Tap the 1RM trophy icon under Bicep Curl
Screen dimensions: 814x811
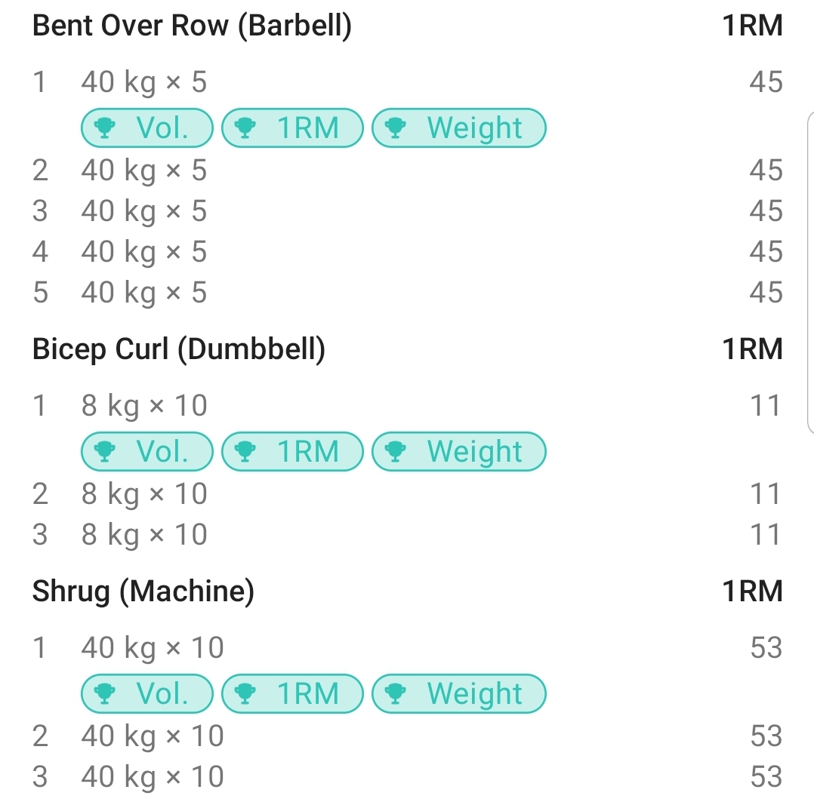(245, 452)
